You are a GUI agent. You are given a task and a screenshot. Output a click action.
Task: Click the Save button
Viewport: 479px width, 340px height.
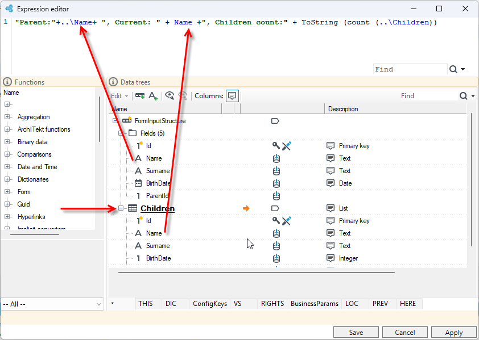(x=356, y=333)
